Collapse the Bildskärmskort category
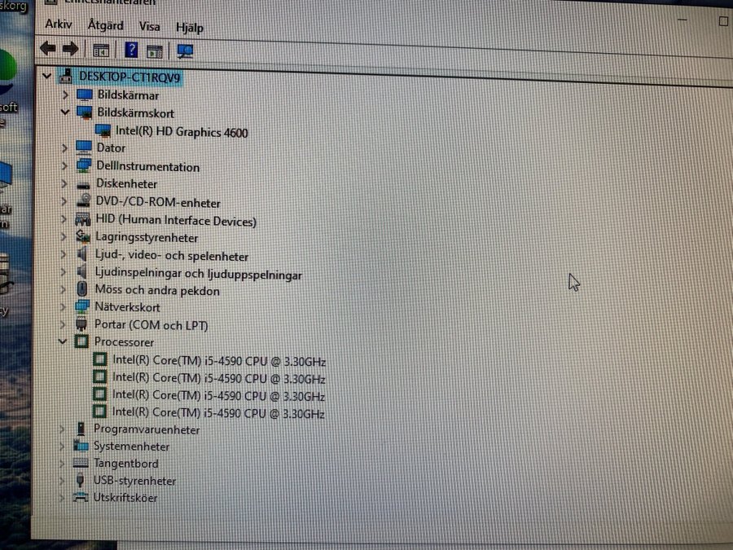 click(x=65, y=112)
